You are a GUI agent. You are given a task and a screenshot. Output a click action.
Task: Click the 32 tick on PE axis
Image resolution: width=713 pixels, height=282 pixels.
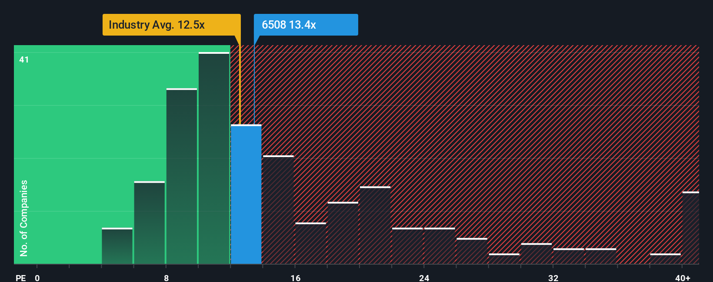[x=553, y=278]
